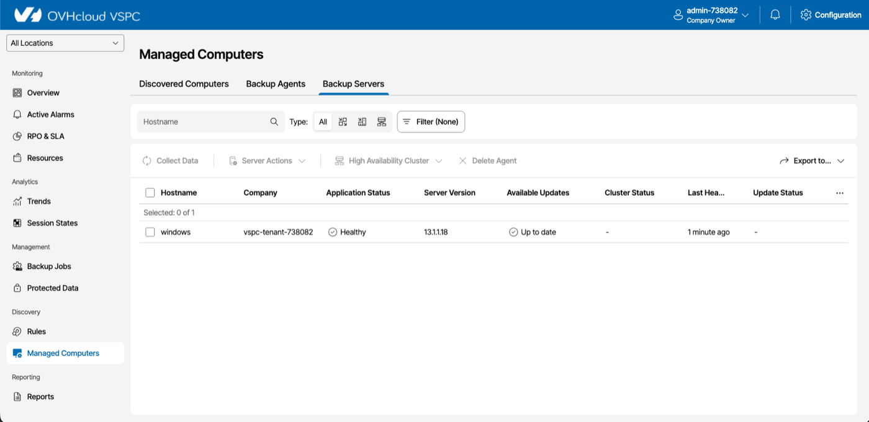The image size is (869, 422).
Task: Click the Export arrow icon
Action: point(784,160)
